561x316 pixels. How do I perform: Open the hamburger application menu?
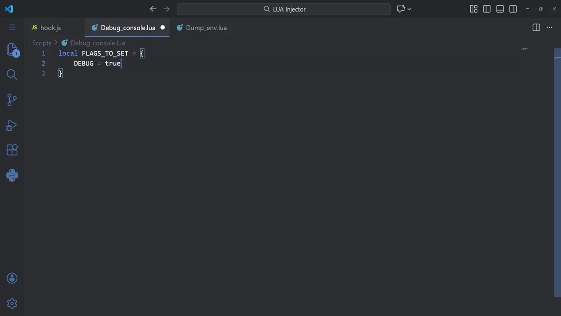pos(12,27)
